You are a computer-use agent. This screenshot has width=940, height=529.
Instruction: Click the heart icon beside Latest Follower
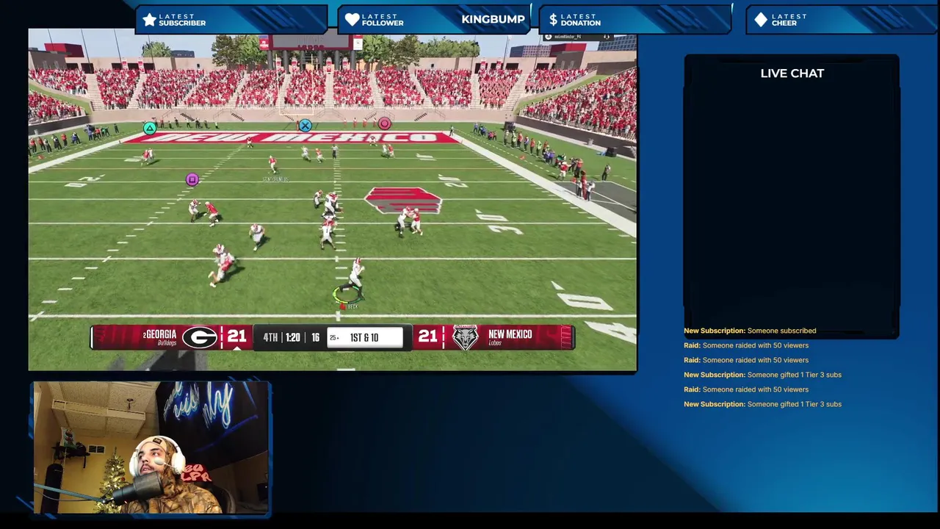352,20
